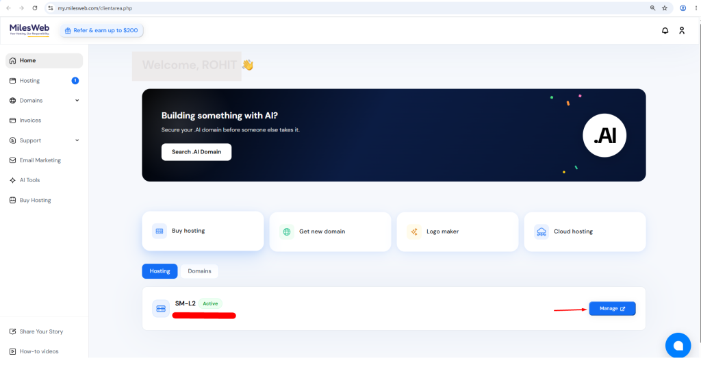Screen dimensions: 701x365
Task: Open the user account profile icon
Action: pos(682,30)
